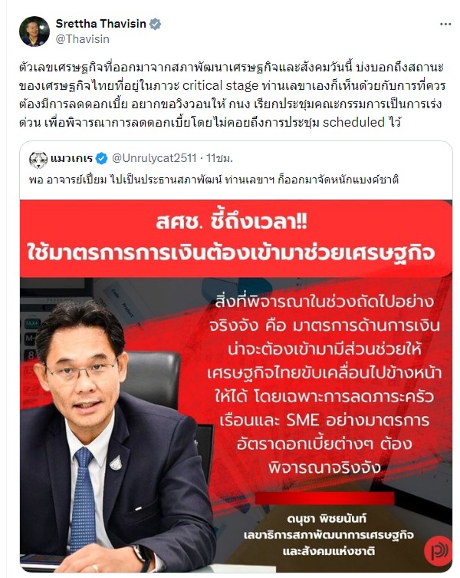Click the words critical stage in the tweet
The height and width of the screenshot is (578, 460).
pyautogui.click(x=220, y=85)
